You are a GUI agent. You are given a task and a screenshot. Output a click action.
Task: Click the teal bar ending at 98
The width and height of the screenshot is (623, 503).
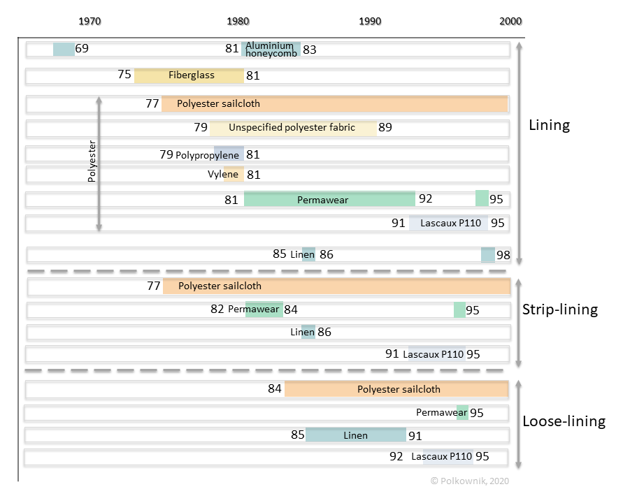click(x=487, y=254)
